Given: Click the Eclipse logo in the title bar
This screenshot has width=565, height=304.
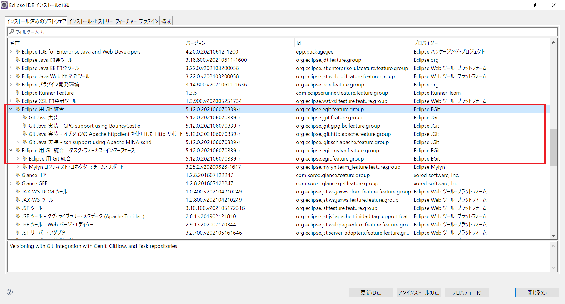Looking at the screenshot, I should [x=4, y=5].
